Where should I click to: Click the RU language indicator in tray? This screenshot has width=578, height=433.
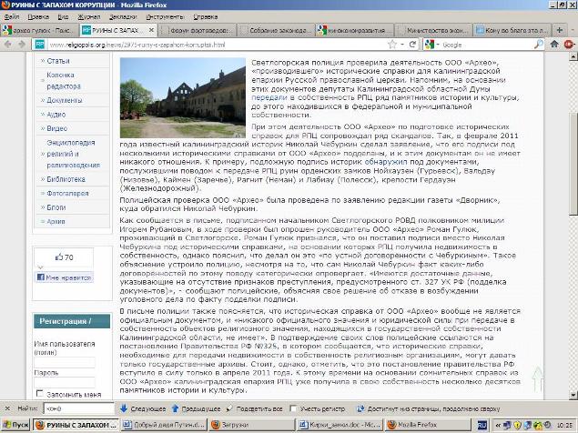click(x=482, y=425)
